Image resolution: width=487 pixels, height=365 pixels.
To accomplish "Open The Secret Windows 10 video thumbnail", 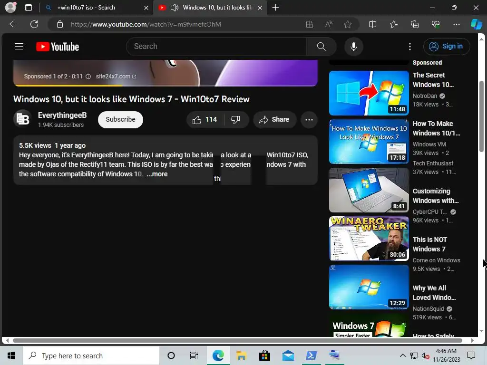I will [x=369, y=93].
